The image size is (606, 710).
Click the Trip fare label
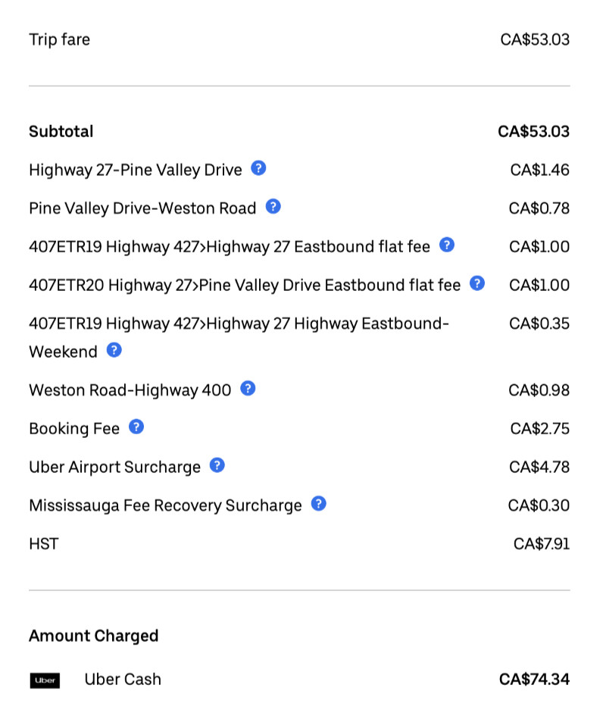59,39
